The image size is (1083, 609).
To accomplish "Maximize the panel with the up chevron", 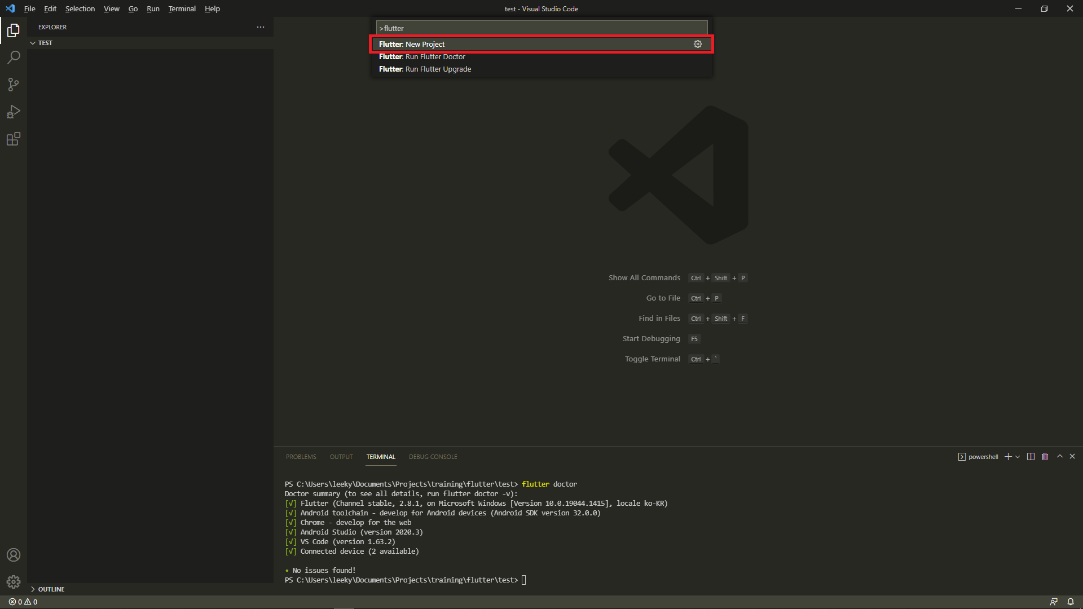I will (1060, 456).
